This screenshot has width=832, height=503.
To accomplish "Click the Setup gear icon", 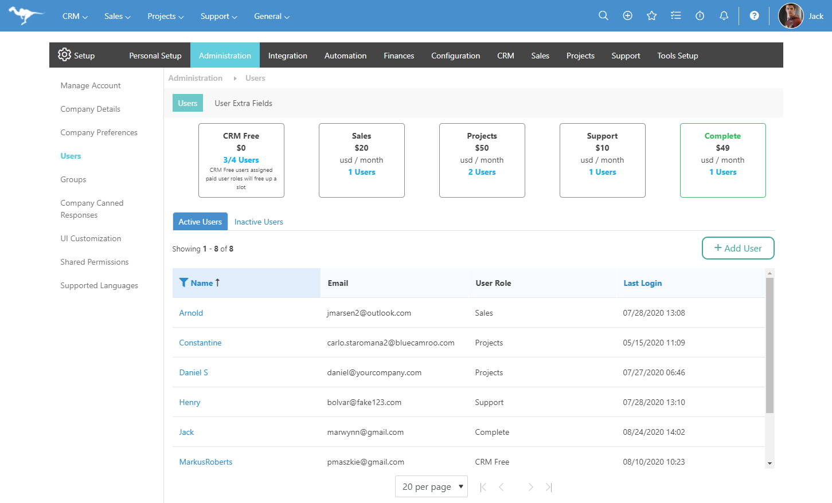I will pos(64,54).
